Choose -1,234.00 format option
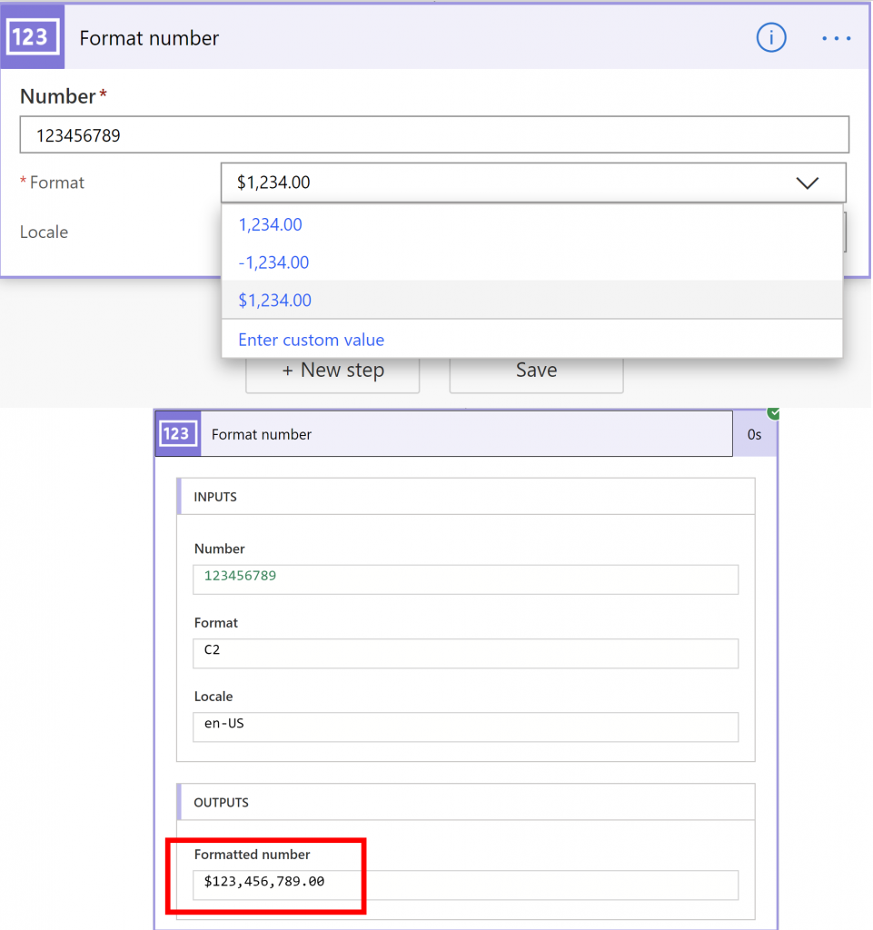Image resolution: width=873 pixels, height=930 pixels. (531, 262)
